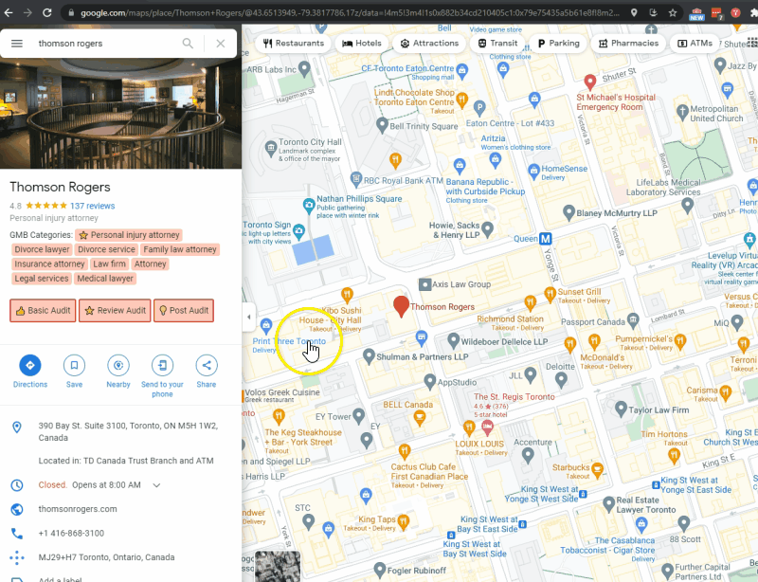The image size is (758, 582).
Task: Click the CF Toronto Eaton Centre shopping pin
Action: click(x=461, y=72)
